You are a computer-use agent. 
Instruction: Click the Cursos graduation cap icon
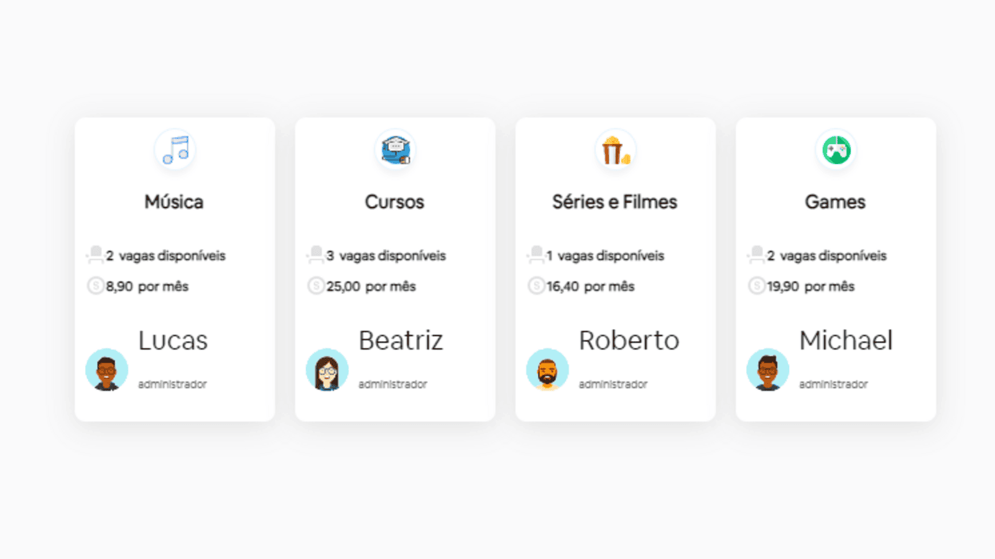pos(396,150)
